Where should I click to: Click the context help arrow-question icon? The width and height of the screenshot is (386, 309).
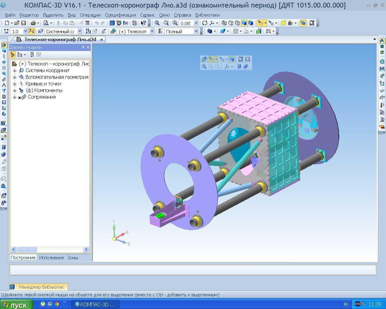143,23
